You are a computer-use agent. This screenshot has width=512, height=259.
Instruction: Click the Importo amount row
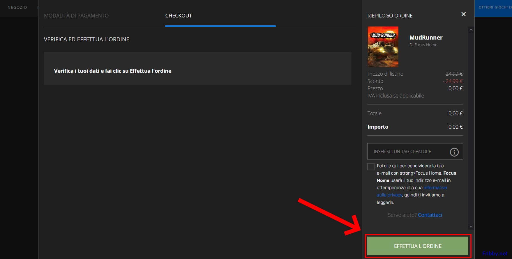point(415,127)
